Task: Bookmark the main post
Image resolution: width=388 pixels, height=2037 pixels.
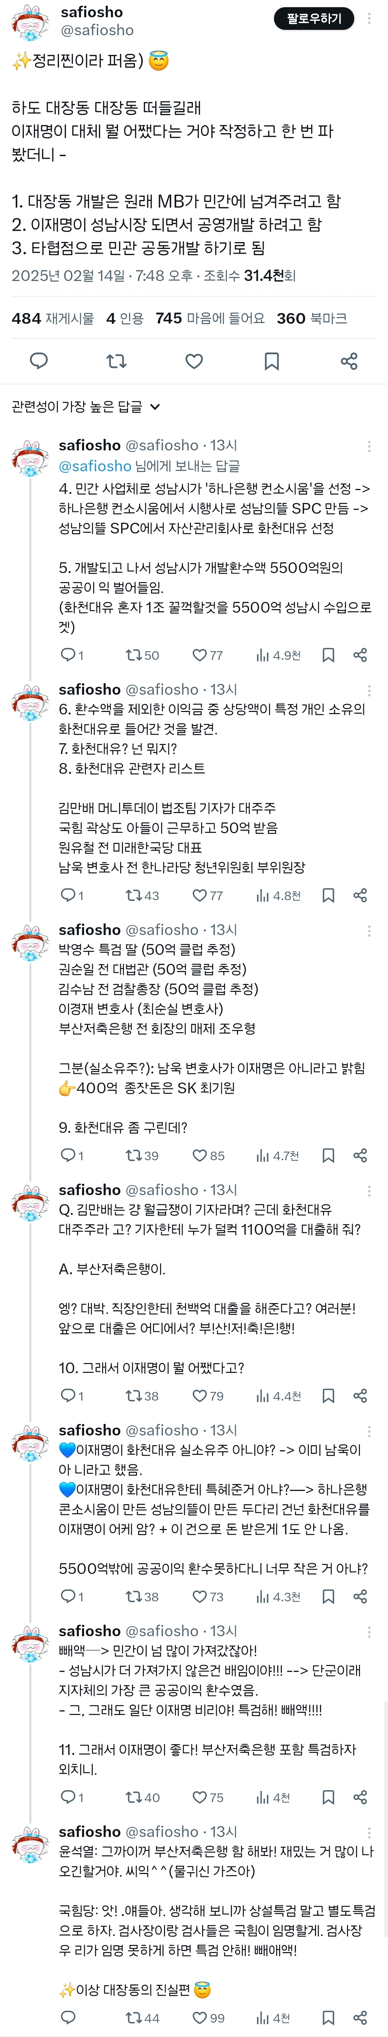Action: click(x=271, y=360)
